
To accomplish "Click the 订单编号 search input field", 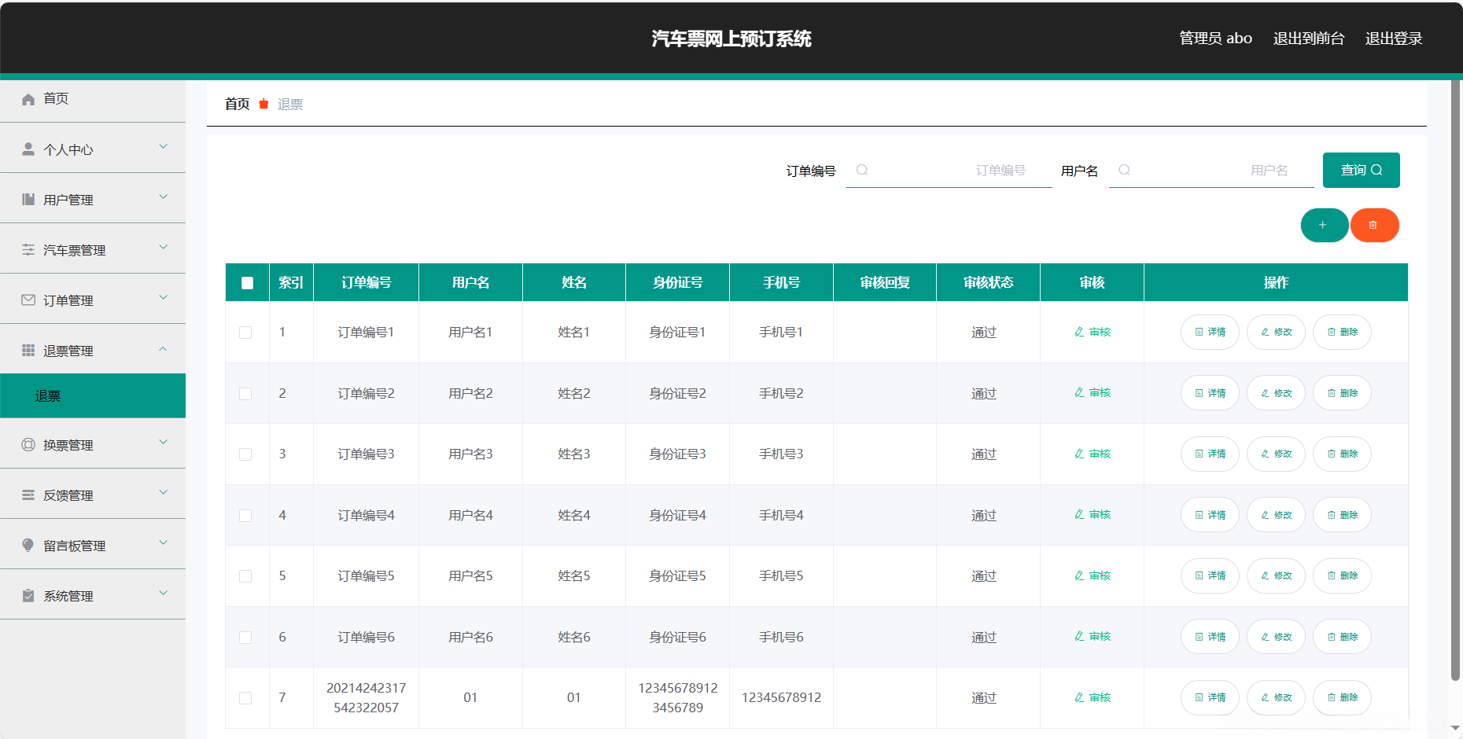I will point(949,170).
